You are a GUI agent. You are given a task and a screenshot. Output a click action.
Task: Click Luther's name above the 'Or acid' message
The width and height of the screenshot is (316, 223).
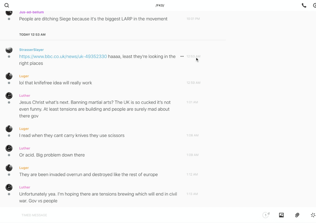point(25,148)
